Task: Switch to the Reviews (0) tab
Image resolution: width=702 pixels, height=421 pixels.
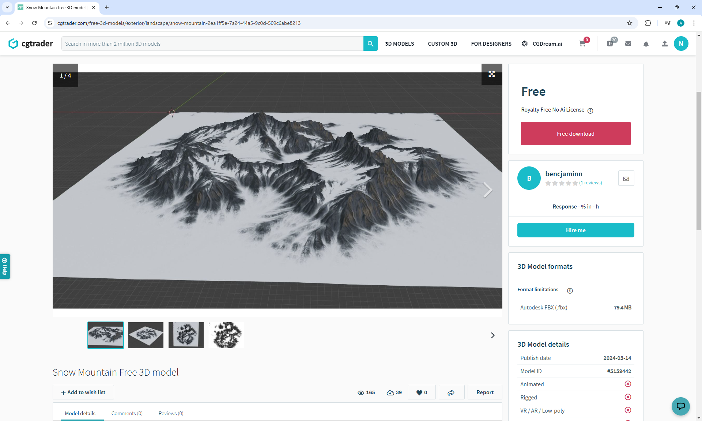Action: point(171,413)
